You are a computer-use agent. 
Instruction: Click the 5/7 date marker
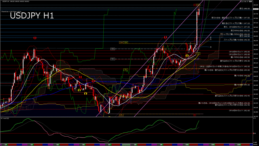(x=109, y=145)
